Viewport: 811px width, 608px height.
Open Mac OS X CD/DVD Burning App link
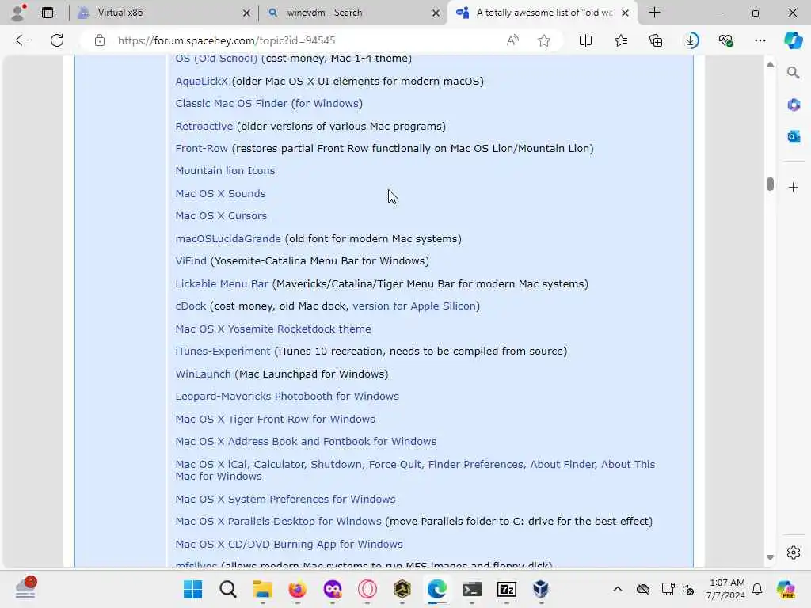288,545
